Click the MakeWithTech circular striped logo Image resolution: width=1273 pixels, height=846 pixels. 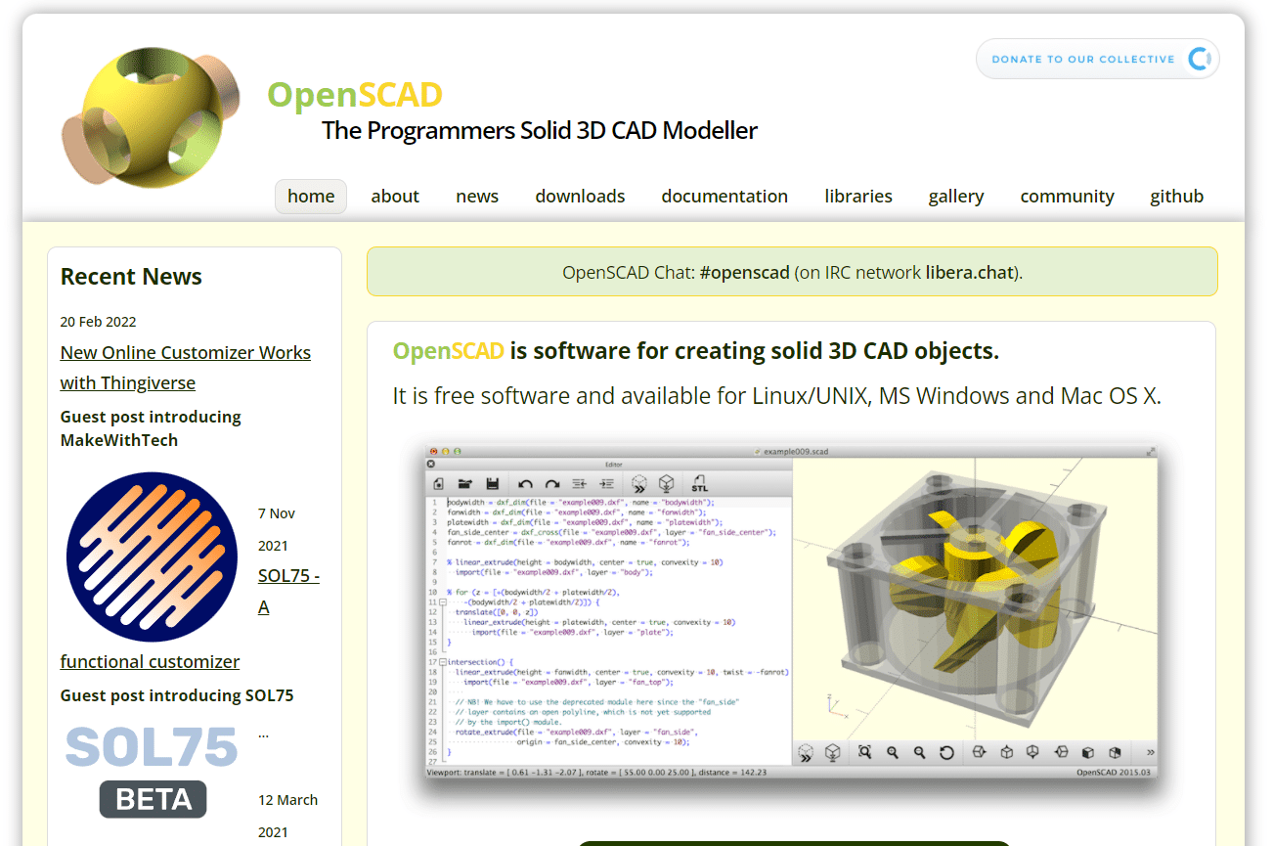tap(153, 557)
